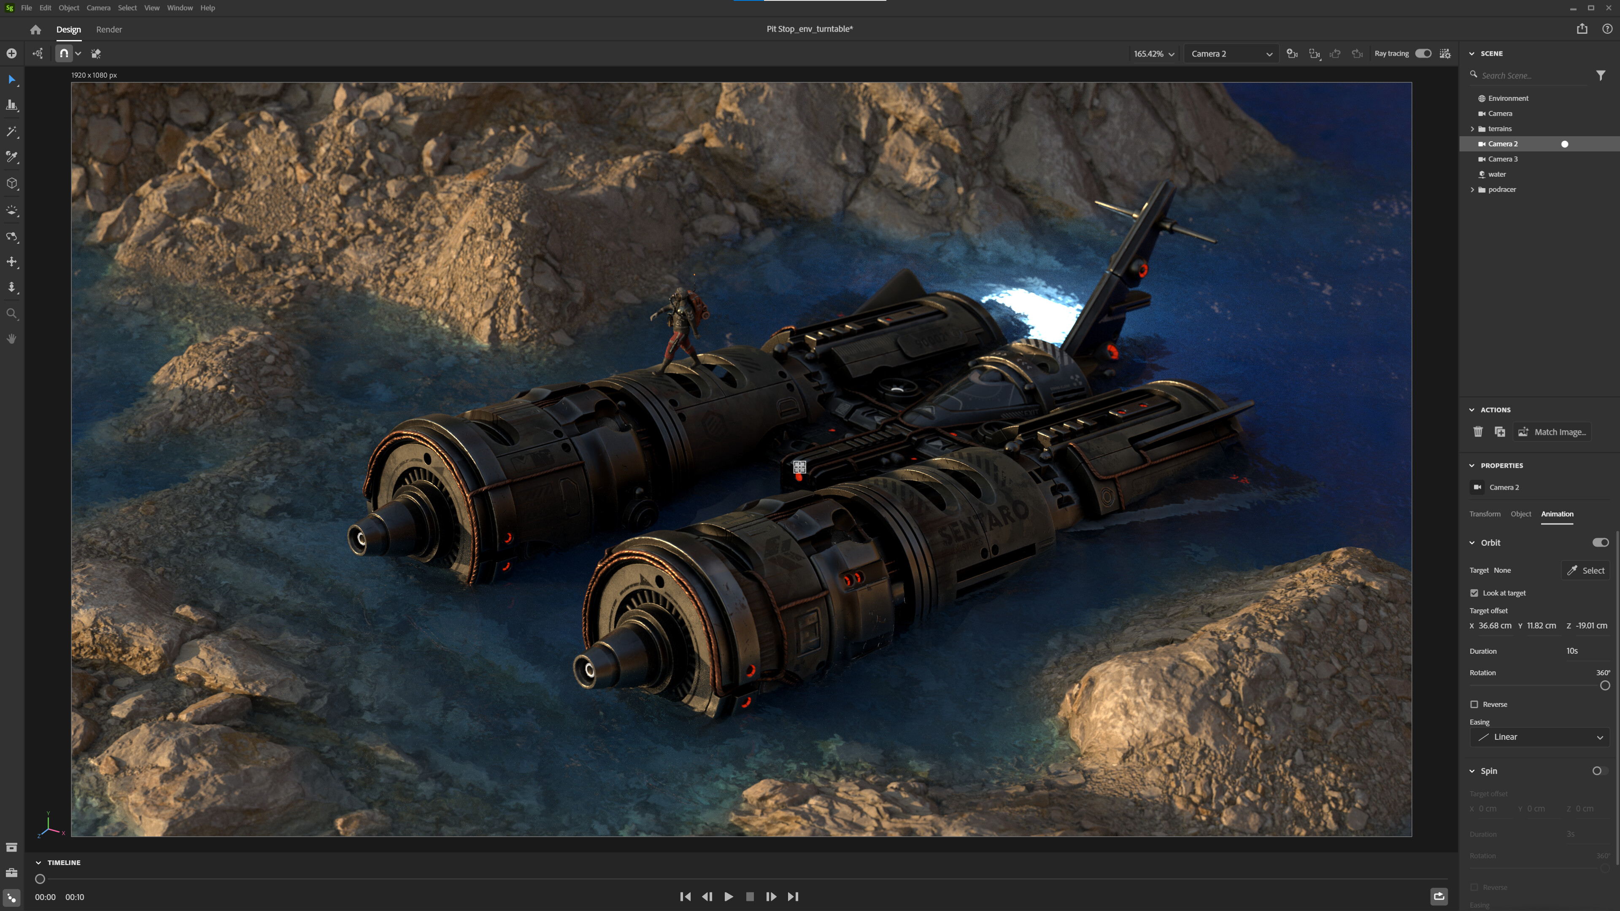Image resolution: width=1620 pixels, height=911 pixels.
Task: Pick the eyedropper sampling tool
Action: 11,157
